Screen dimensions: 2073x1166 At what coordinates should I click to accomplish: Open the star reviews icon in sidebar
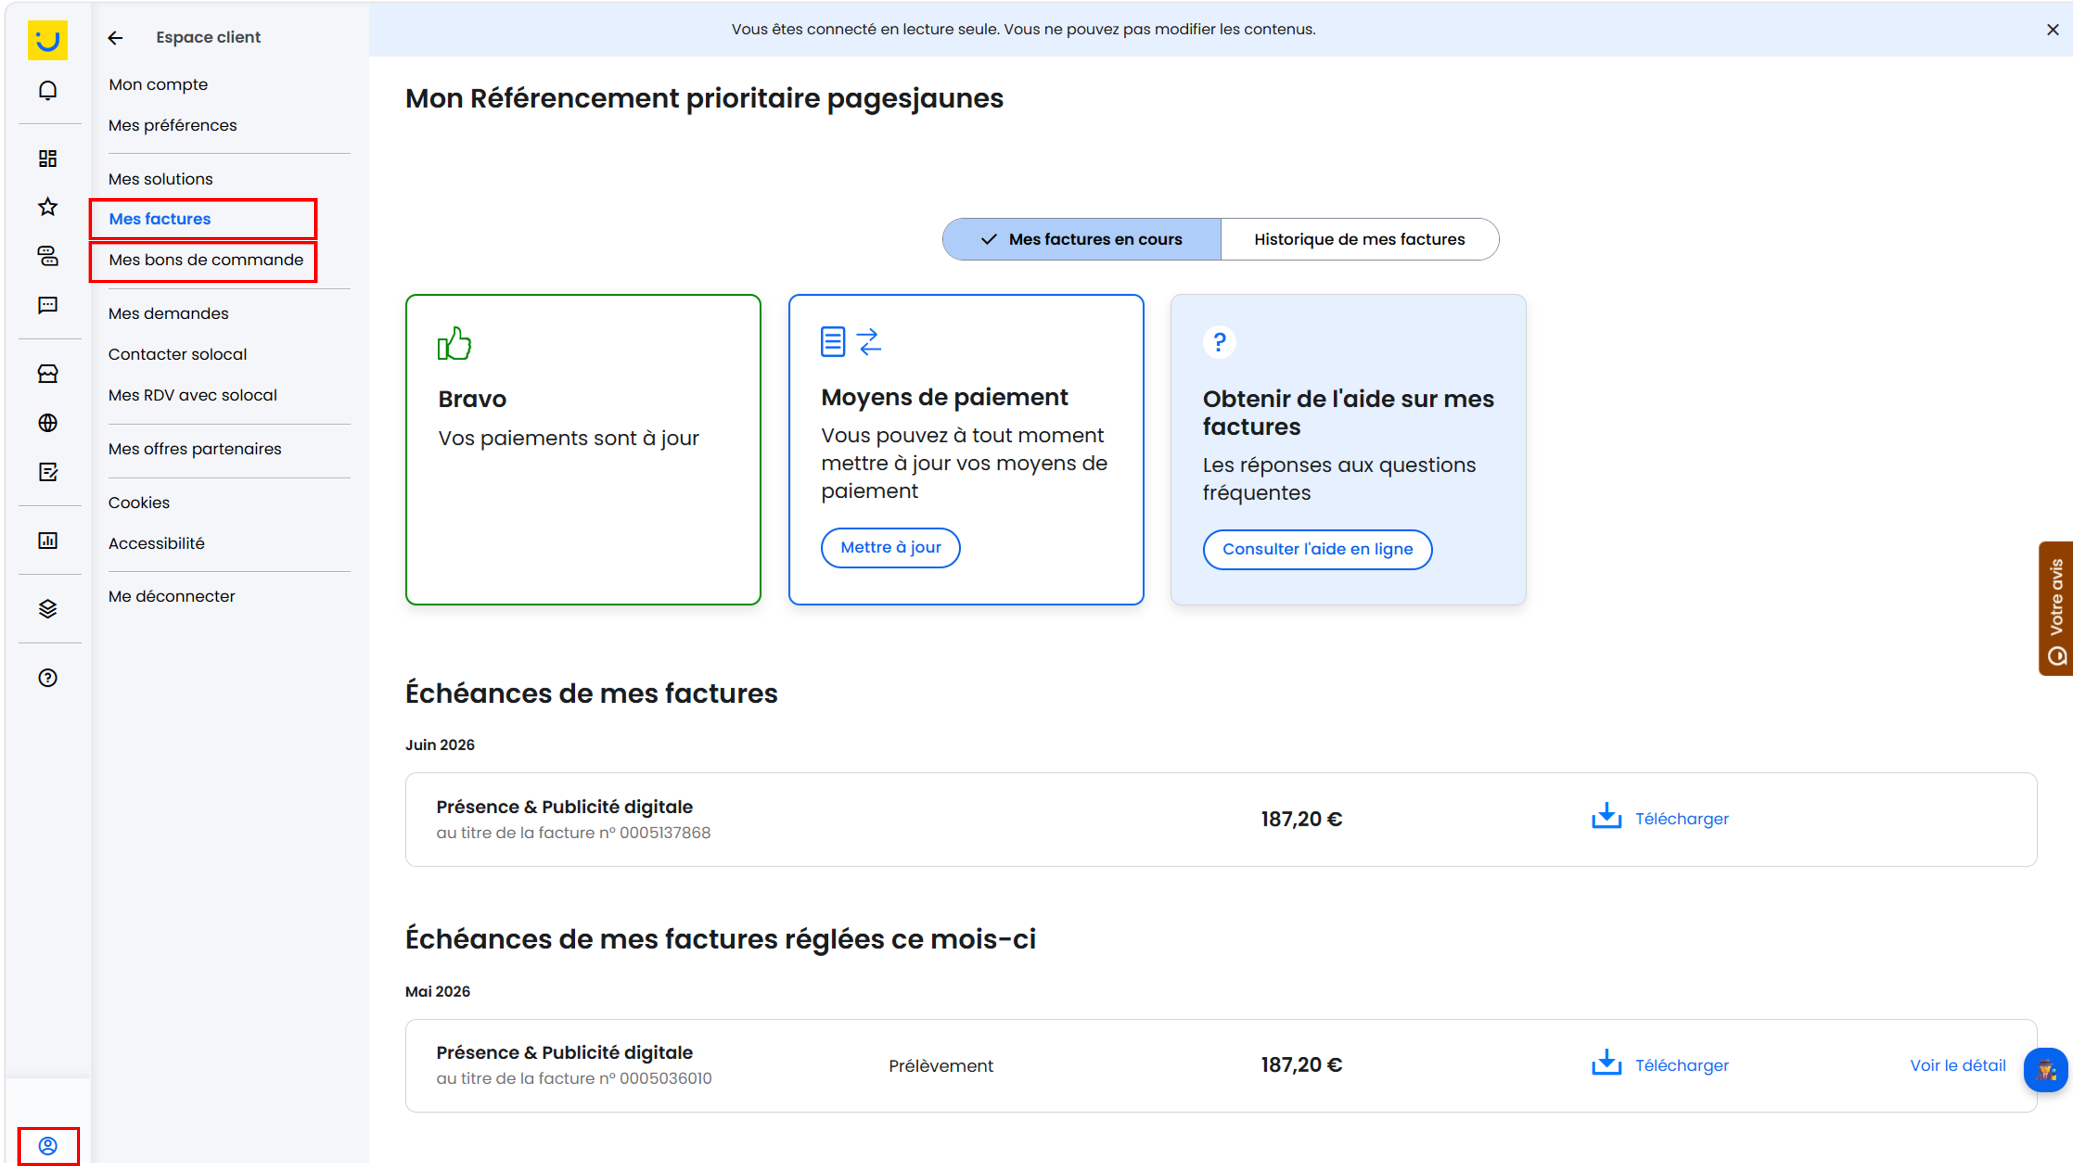(48, 207)
